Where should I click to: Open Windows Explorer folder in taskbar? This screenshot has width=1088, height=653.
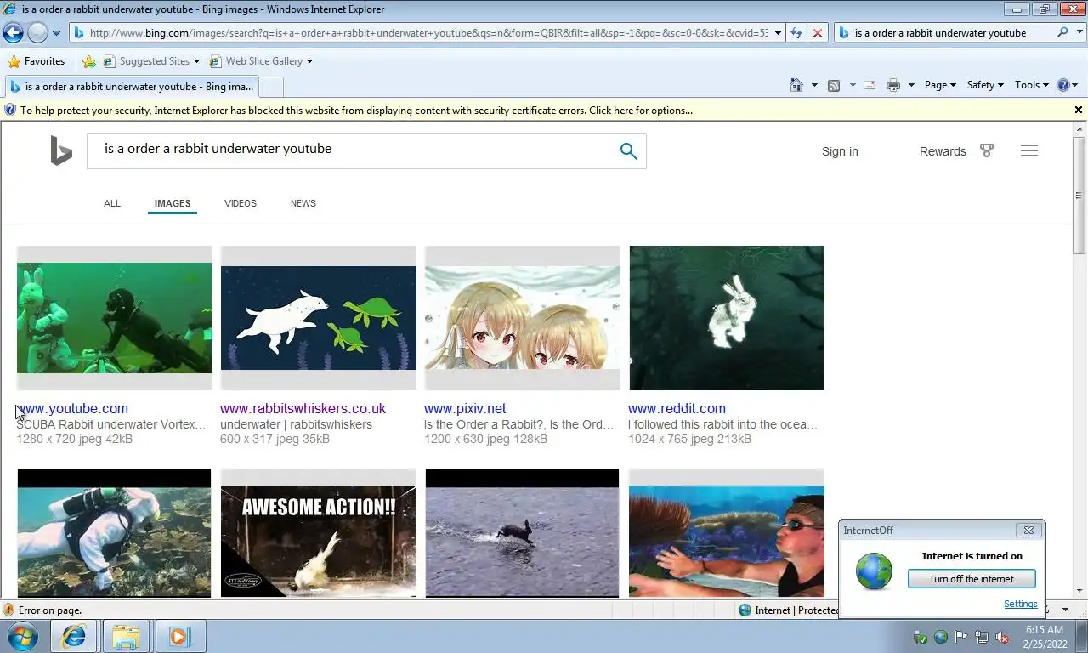pyautogui.click(x=126, y=636)
